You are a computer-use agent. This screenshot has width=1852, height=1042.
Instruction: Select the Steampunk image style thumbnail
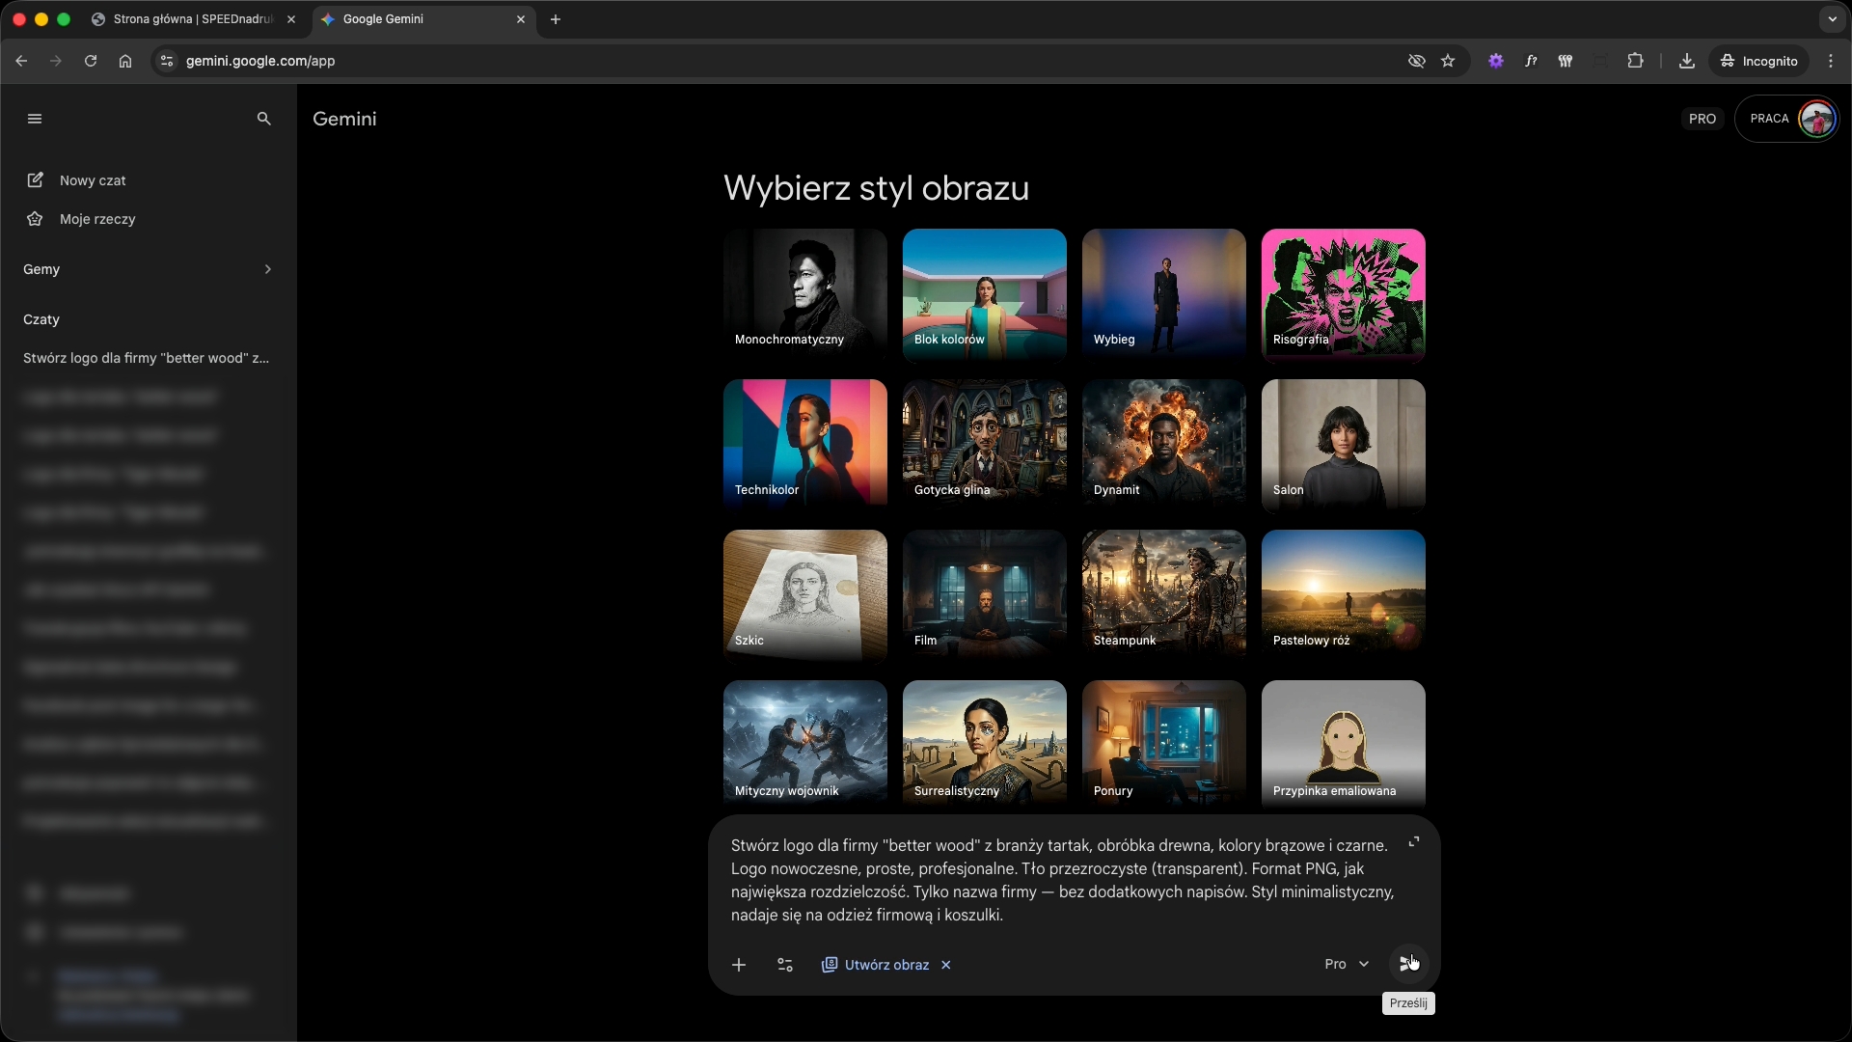(x=1163, y=592)
